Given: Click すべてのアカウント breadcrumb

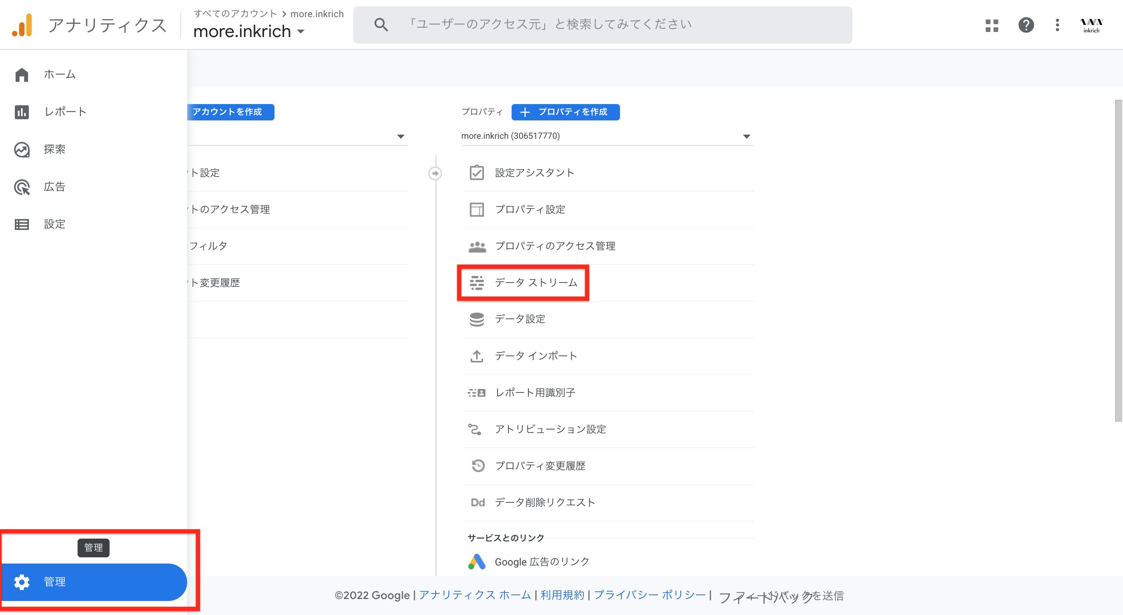Looking at the screenshot, I should coord(235,14).
